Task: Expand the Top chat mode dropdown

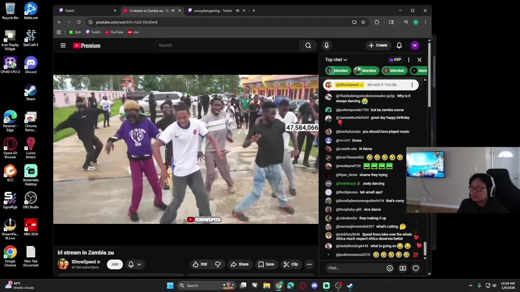Action: click(336, 60)
